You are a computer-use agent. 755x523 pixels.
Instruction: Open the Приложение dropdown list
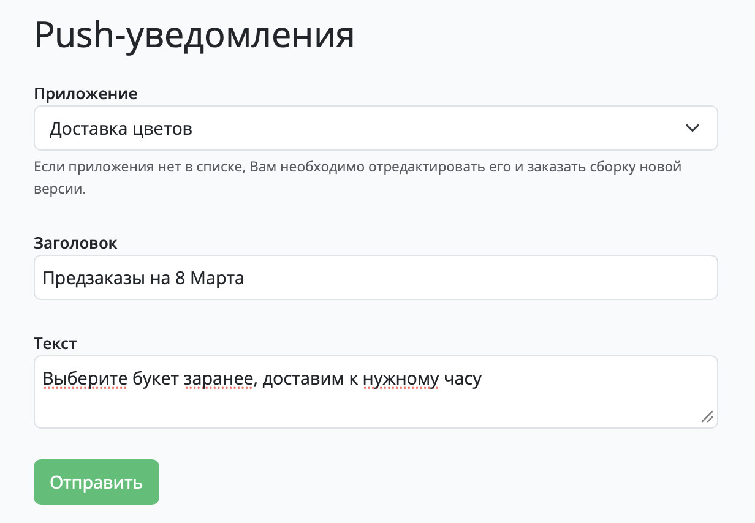click(376, 128)
